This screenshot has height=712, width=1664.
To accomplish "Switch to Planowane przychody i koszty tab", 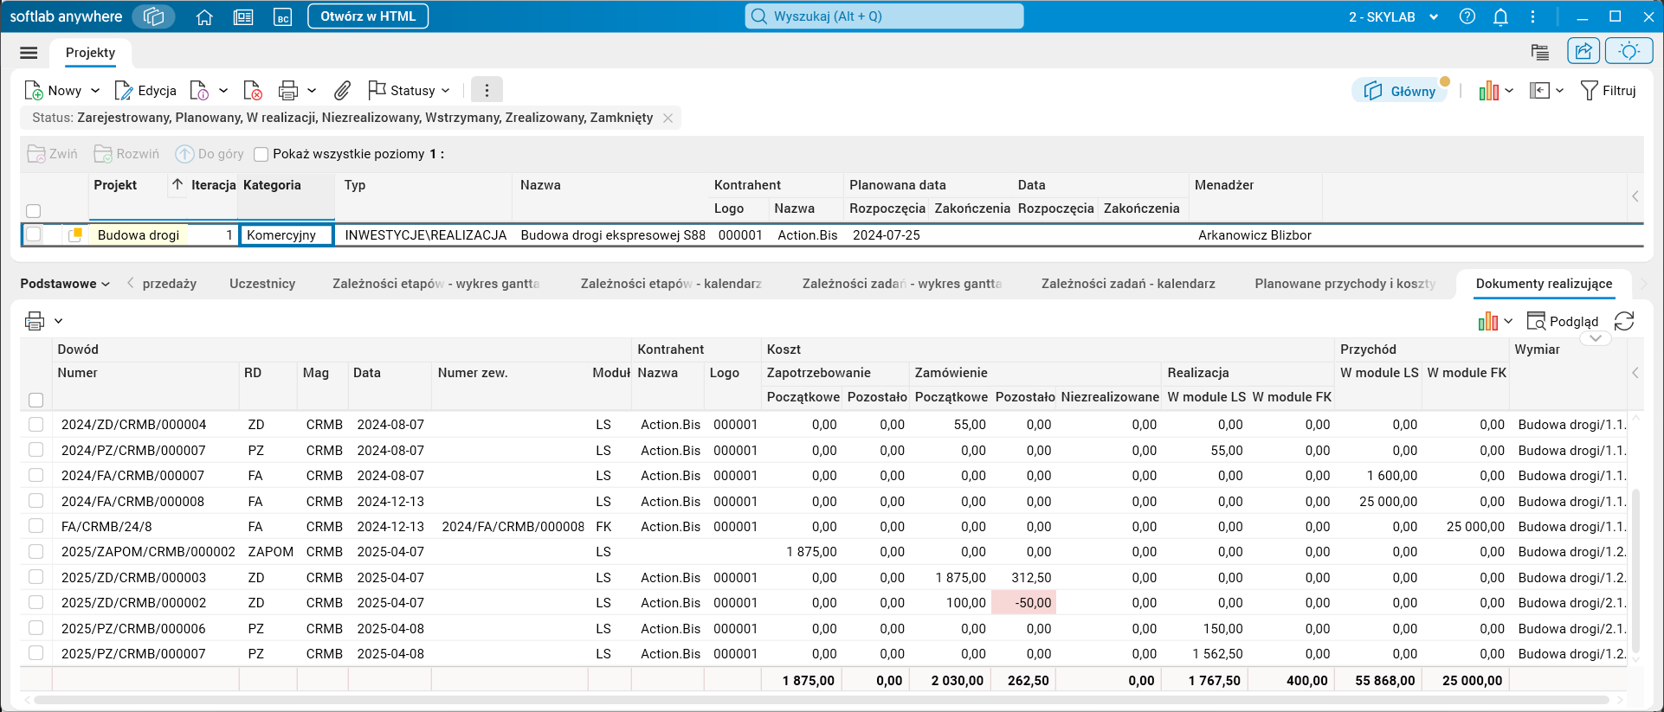I will 1345,284.
